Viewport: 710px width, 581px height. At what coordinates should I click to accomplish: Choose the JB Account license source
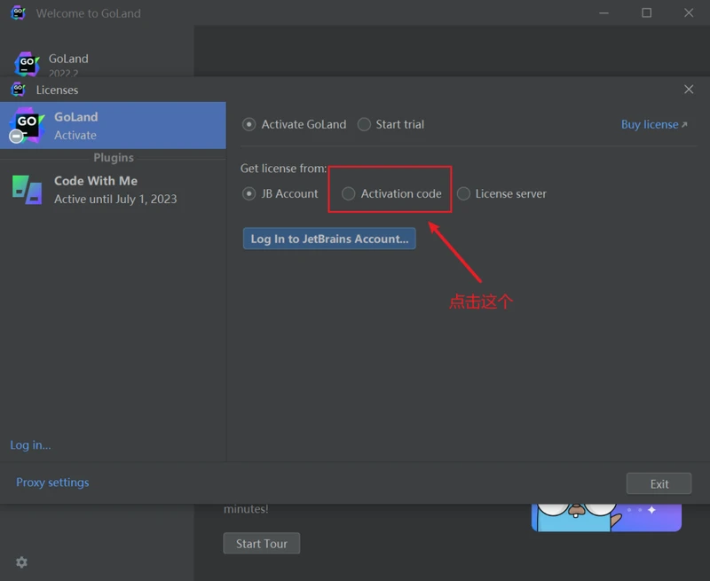(x=249, y=193)
